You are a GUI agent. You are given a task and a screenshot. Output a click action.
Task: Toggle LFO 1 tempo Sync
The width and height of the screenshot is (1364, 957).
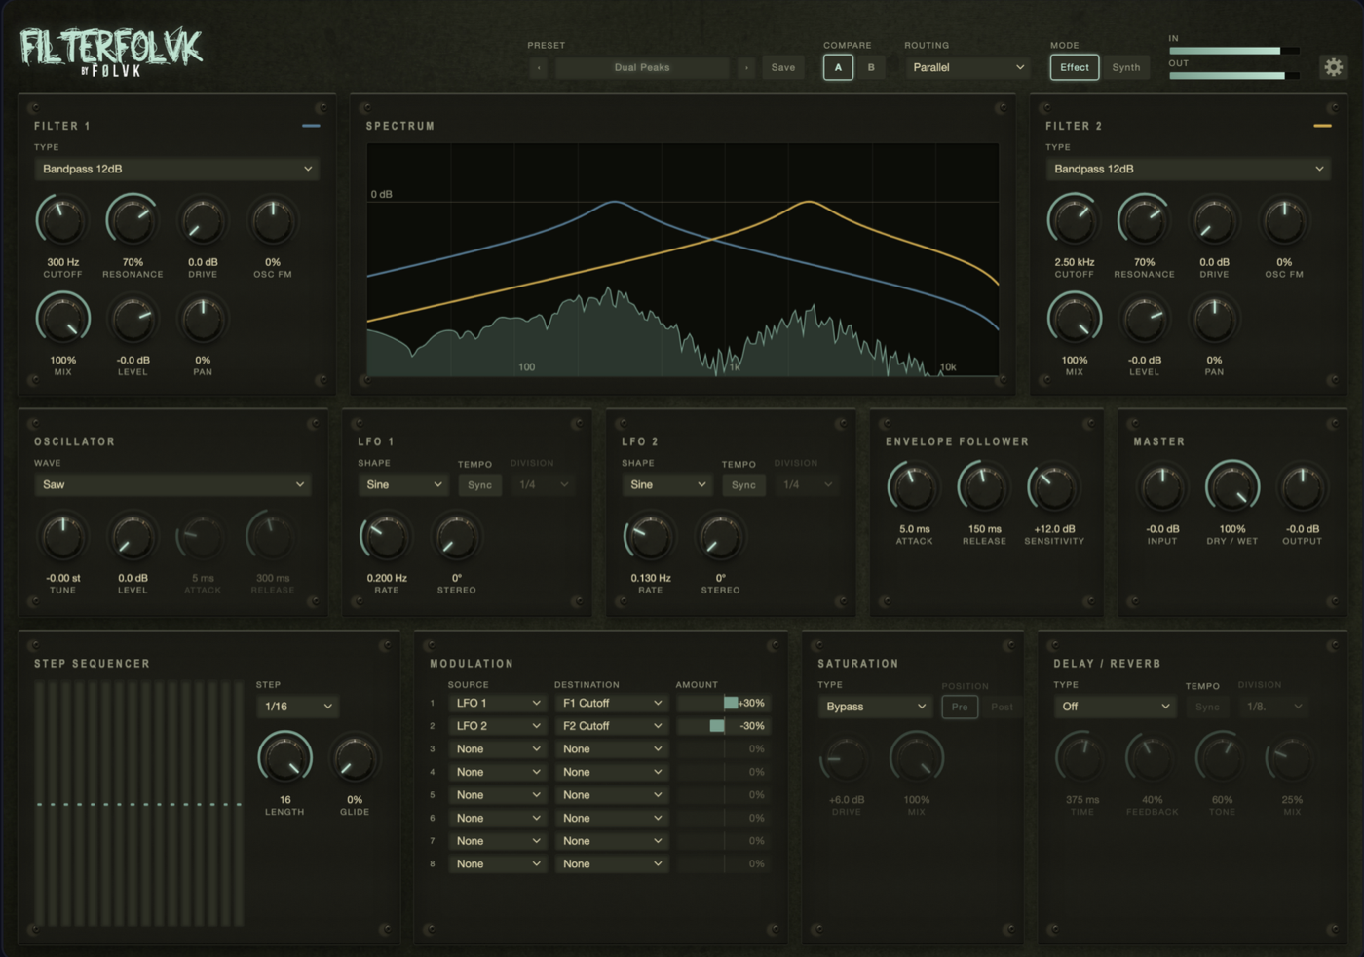pyautogui.click(x=479, y=484)
